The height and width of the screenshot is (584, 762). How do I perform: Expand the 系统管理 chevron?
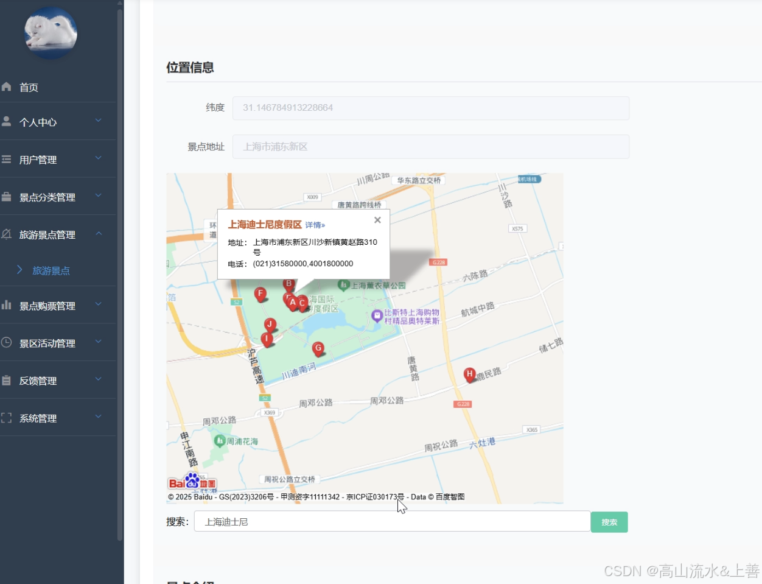click(99, 417)
